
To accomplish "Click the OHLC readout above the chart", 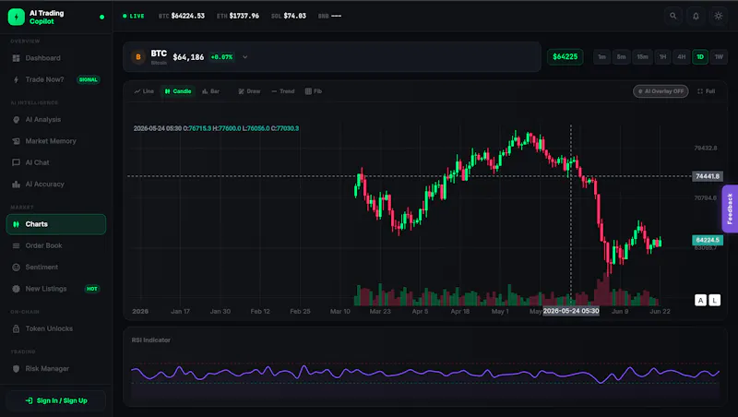I will (216, 128).
